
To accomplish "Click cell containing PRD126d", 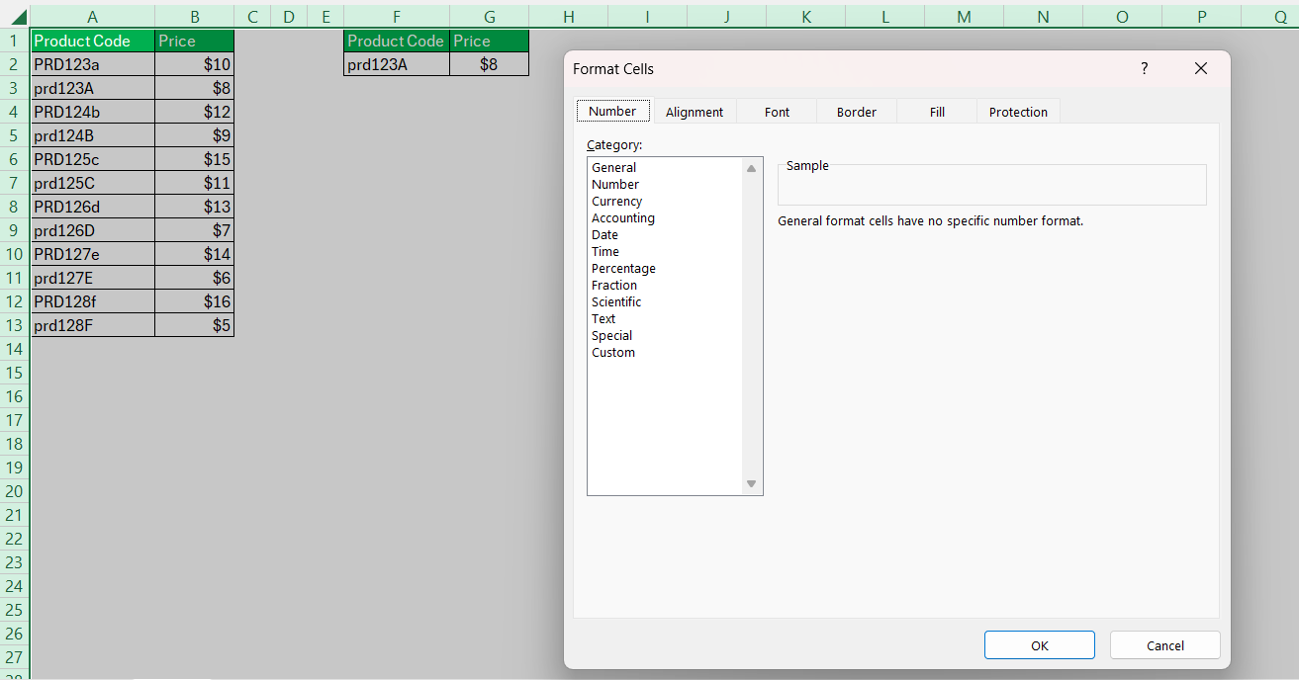I will coord(93,207).
